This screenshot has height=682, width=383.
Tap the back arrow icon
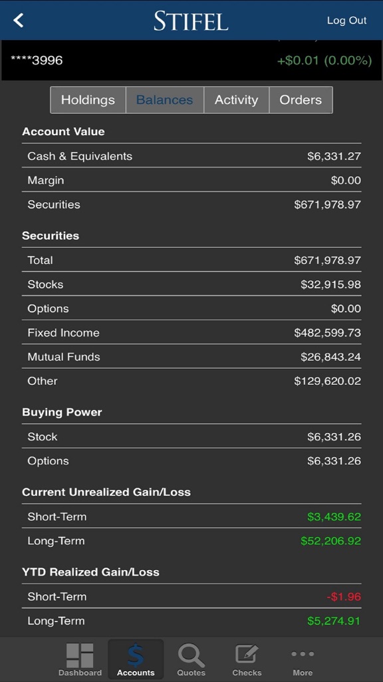pos(18,20)
